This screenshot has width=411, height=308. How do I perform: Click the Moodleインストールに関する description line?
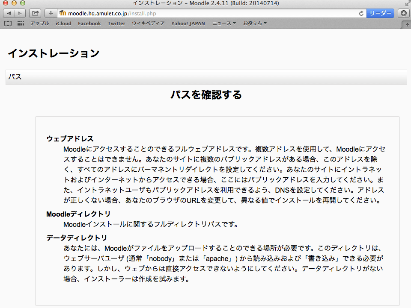point(151,224)
